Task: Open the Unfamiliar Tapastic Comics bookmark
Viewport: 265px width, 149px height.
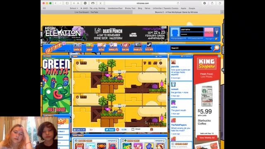Action: click(166, 8)
